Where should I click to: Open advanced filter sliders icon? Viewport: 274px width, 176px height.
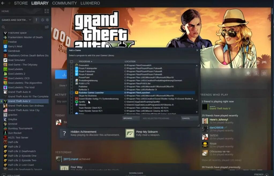tap(47, 27)
